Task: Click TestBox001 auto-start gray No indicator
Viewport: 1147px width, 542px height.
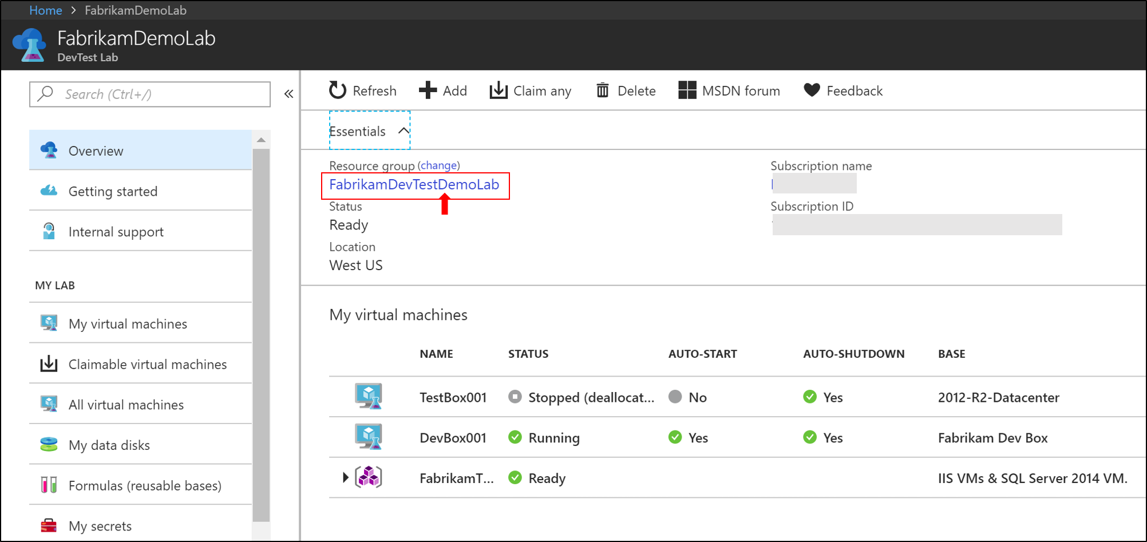Action: click(675, 397)
